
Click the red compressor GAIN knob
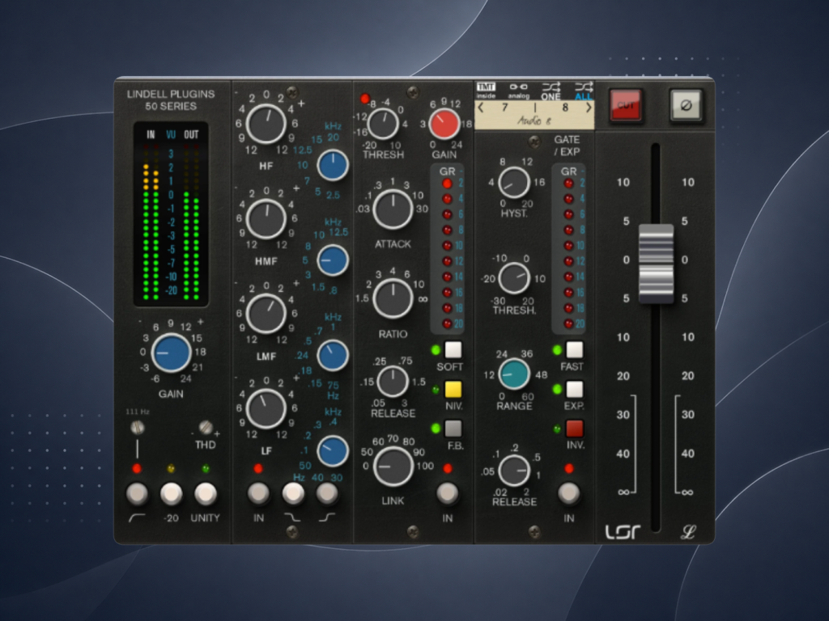(x=444, y=124)
